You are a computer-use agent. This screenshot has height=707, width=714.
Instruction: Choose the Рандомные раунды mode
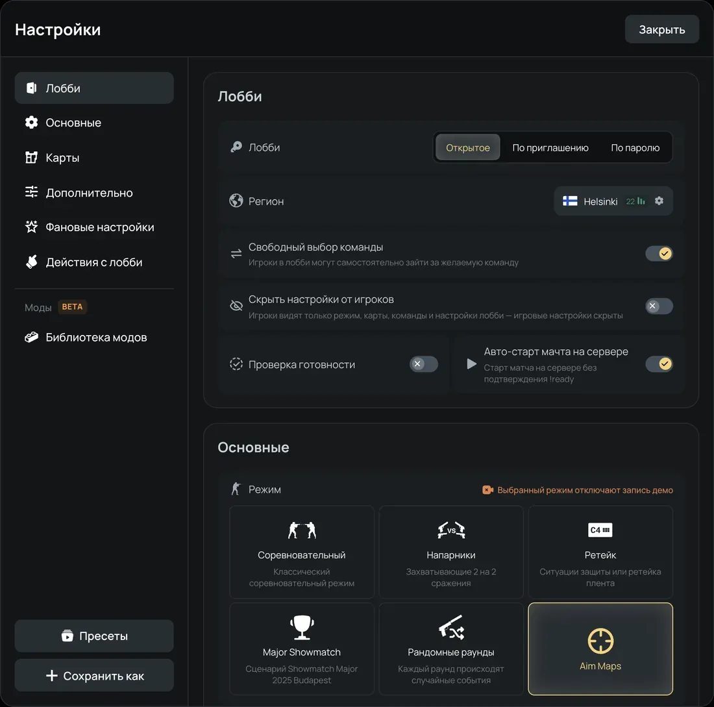tap(451, 649)
